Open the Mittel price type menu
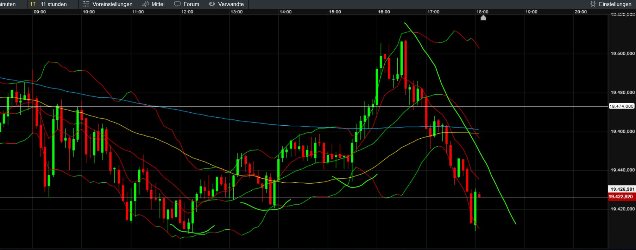 click(153, 4)
